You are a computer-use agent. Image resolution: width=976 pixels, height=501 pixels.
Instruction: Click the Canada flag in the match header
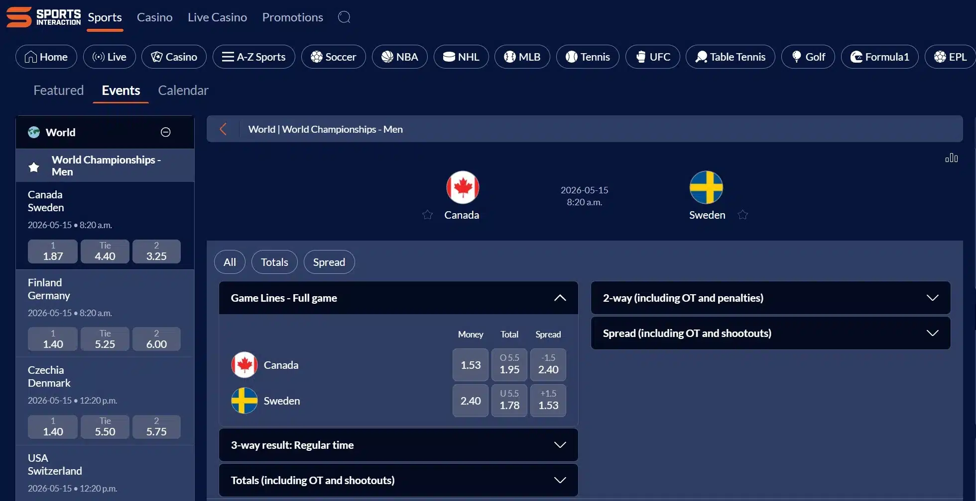point(463,187)
